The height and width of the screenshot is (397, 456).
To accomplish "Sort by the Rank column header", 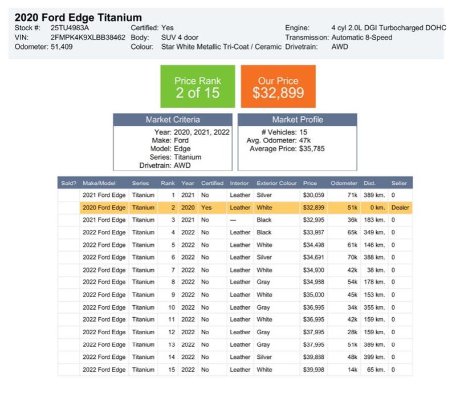I will [x=169, y=184].
